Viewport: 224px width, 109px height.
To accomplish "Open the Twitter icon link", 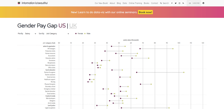I will click(x=176, y=3).
